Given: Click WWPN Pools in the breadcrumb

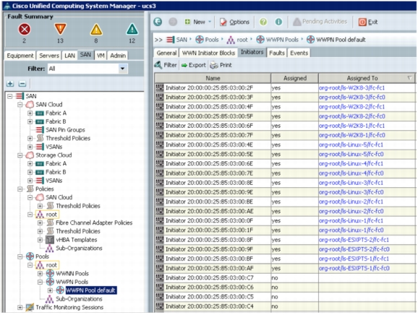Looking at the screenshot, I should 277,40.
